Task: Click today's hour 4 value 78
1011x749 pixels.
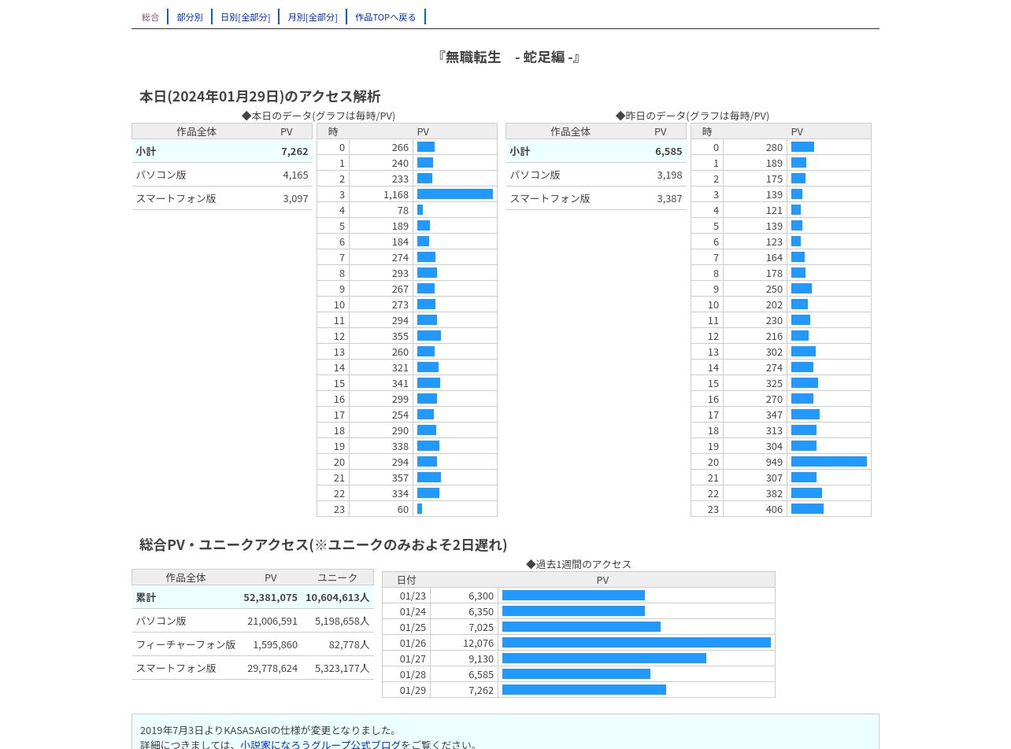Action: (x=403, y=210)
